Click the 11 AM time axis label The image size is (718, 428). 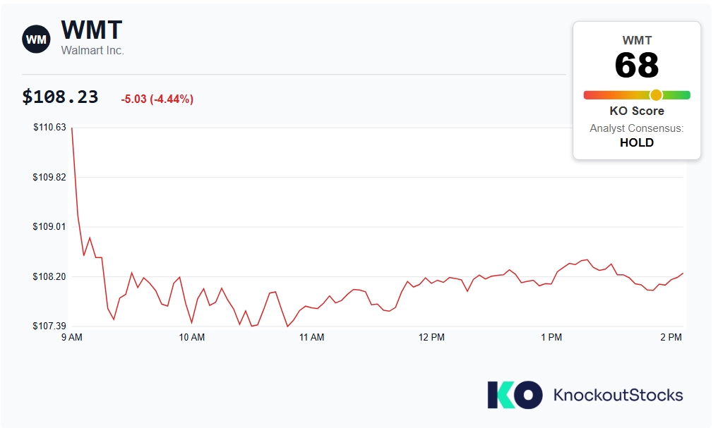pos(311,338)
